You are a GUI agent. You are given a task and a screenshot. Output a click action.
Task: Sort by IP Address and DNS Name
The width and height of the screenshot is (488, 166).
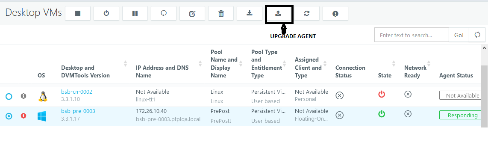pos(200,64)
